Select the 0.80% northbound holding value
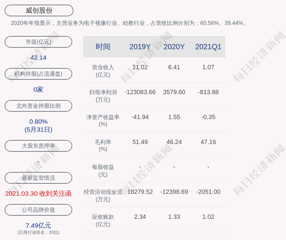The image size is (286, 240). click(38, 122)
